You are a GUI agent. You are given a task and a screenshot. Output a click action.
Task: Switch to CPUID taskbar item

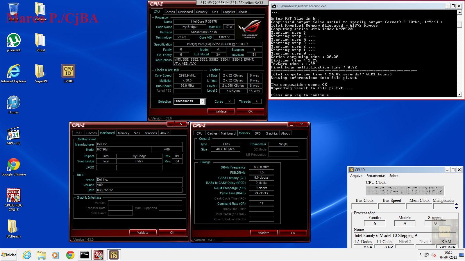[114, 255]
